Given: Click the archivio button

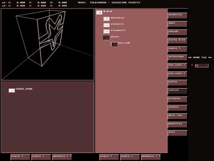Looking at the screenshot, I should (x=177, y=16).
